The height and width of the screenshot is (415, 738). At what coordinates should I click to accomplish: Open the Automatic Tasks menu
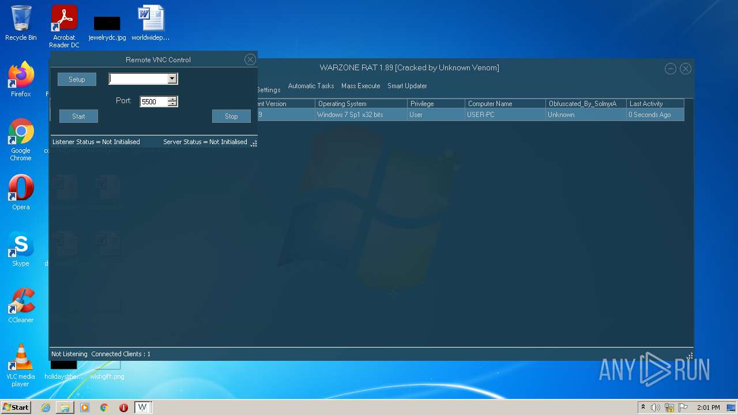tap(311, 86)
